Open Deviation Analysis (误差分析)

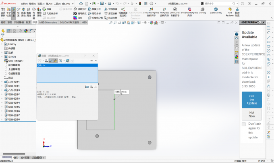click(x=80, y=9)
